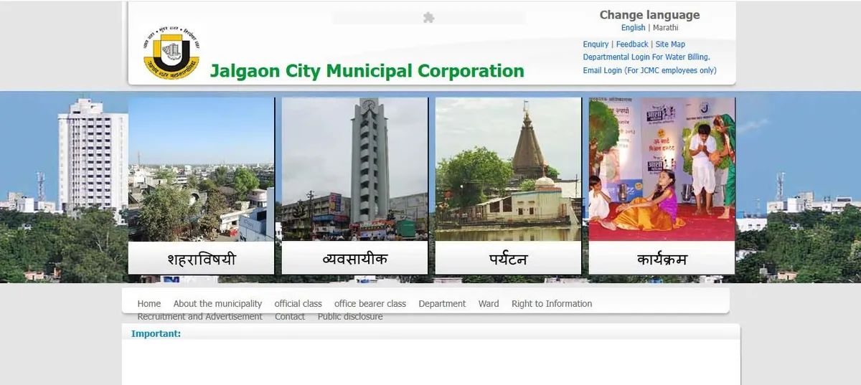Open the Department menu
The width and height of the screenshot is (861, 385).
point(442,304)
